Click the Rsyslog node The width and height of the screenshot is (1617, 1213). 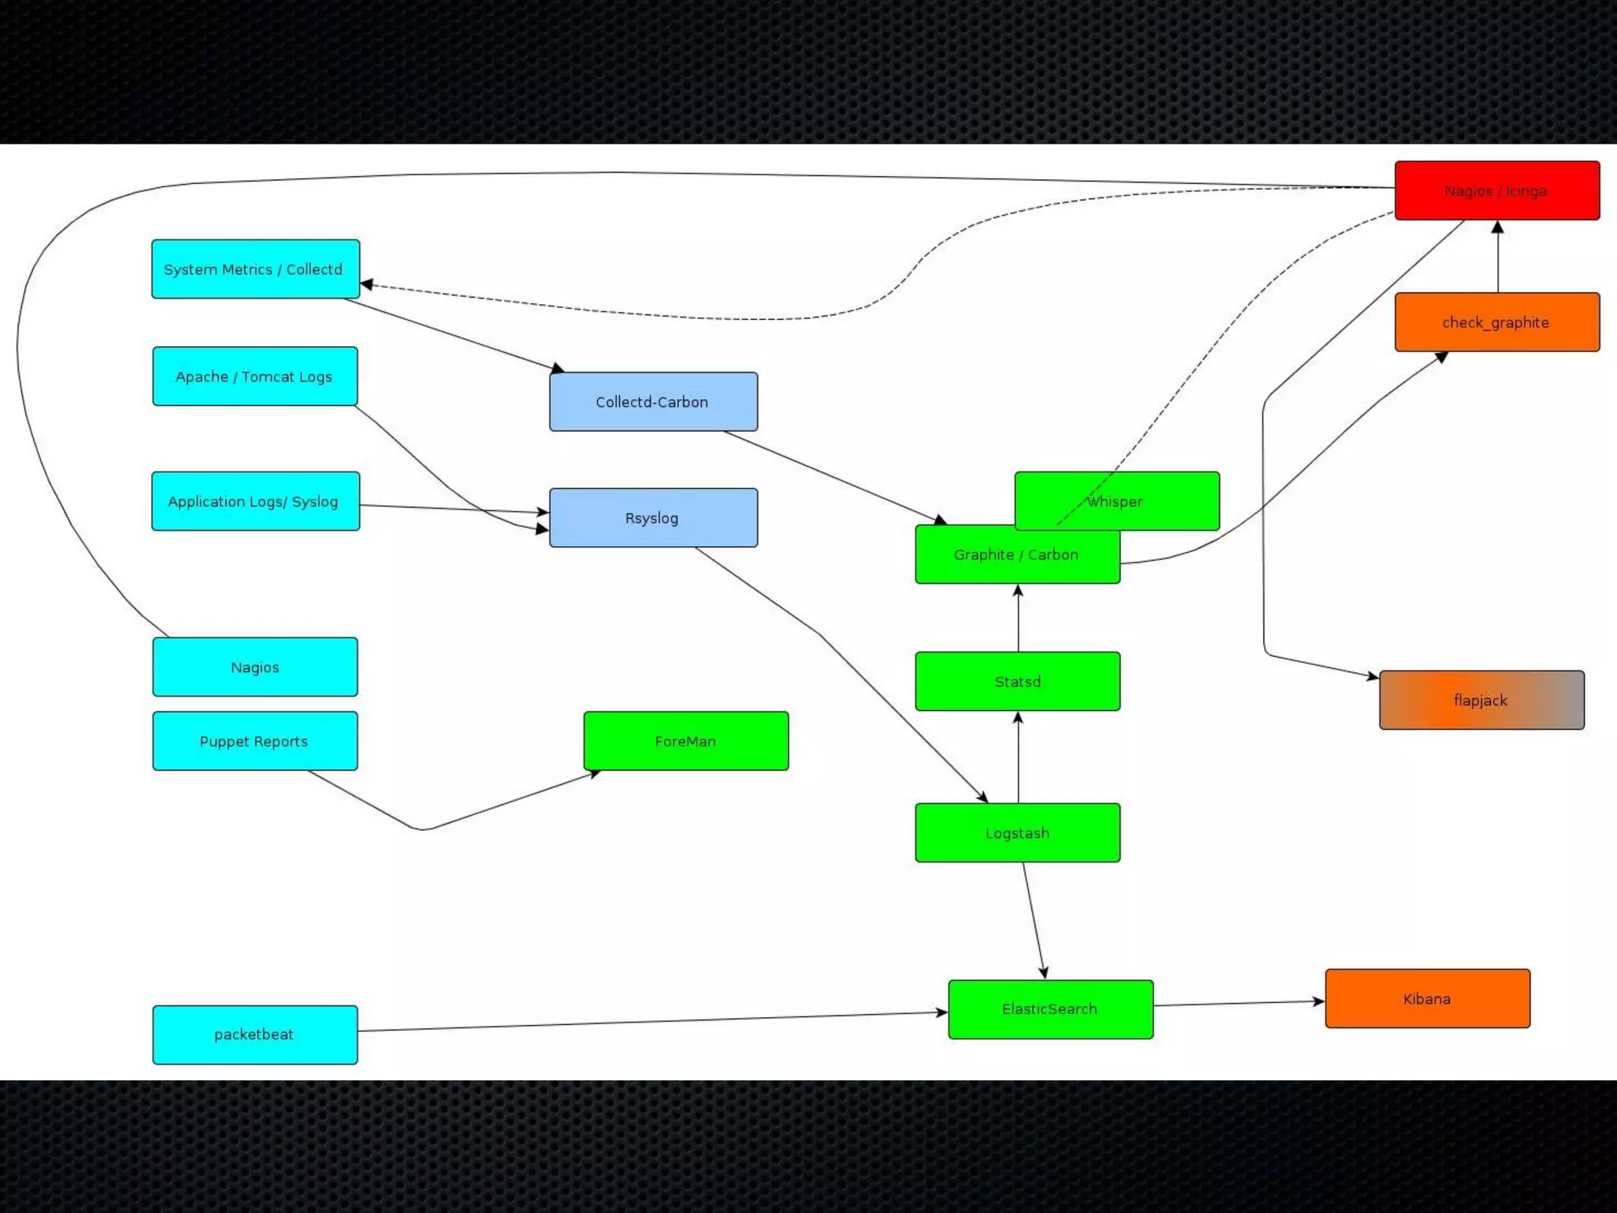pyautogui.click(x=653, y=518)
